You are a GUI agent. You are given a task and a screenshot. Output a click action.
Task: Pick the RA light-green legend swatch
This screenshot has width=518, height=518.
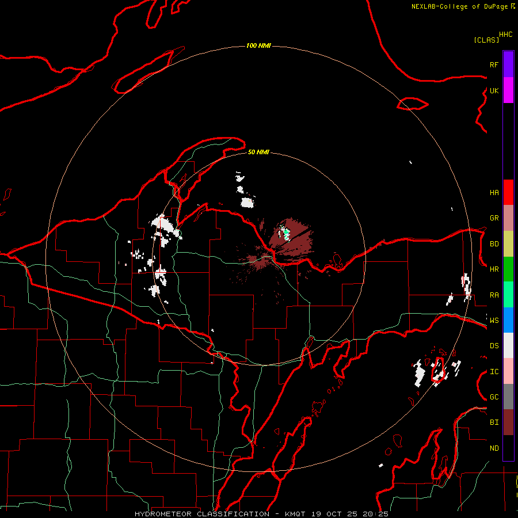tap(508, 295)
